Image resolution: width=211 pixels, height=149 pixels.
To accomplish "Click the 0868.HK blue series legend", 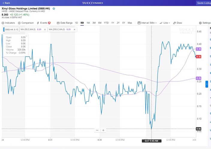I will click(11, 30).
